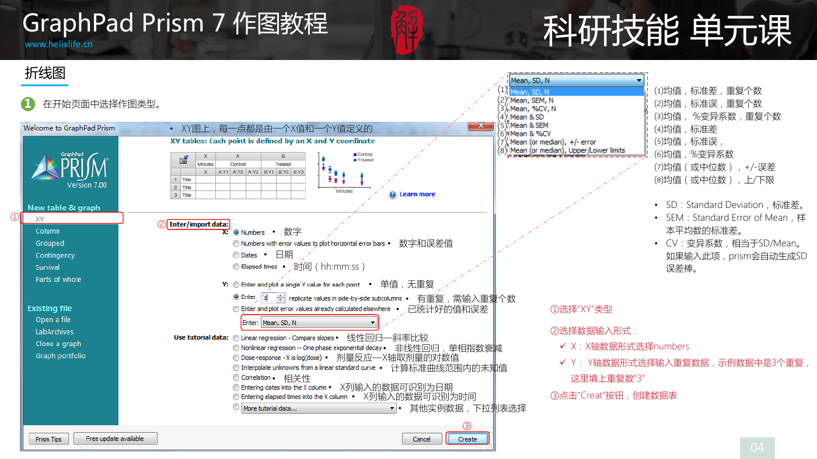
Task: Collapse the expanded Mean, SD, N combo box
Action: pyautogui.click(x=577, y=80)
